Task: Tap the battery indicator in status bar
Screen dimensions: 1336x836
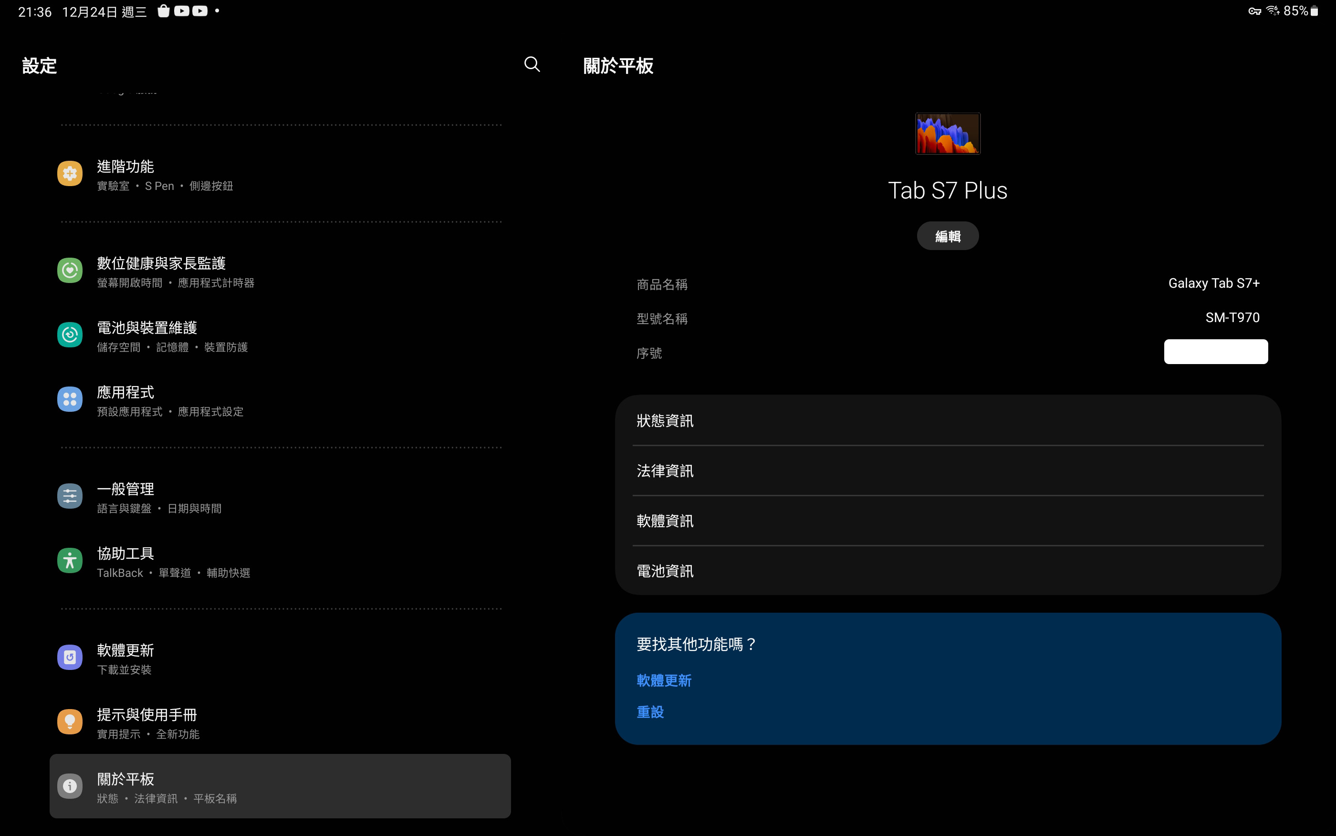Action: click(x=1315, y=11)
